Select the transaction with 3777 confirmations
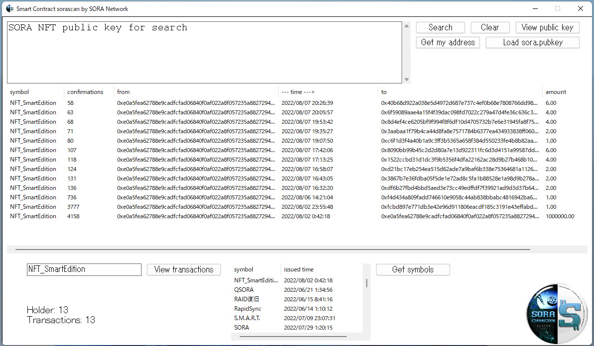The width and height of the screenshot is (594, 346). [297, 207]
